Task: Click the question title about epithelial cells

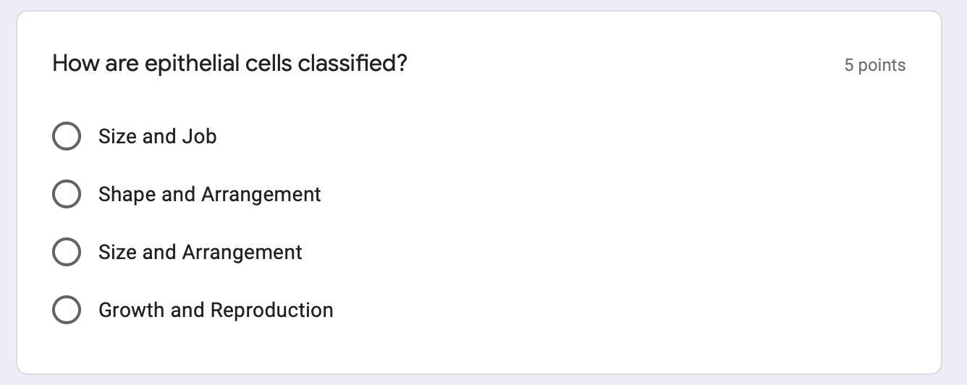Action: click(x=229, y=64)
